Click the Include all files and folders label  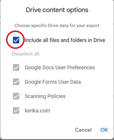65,40
